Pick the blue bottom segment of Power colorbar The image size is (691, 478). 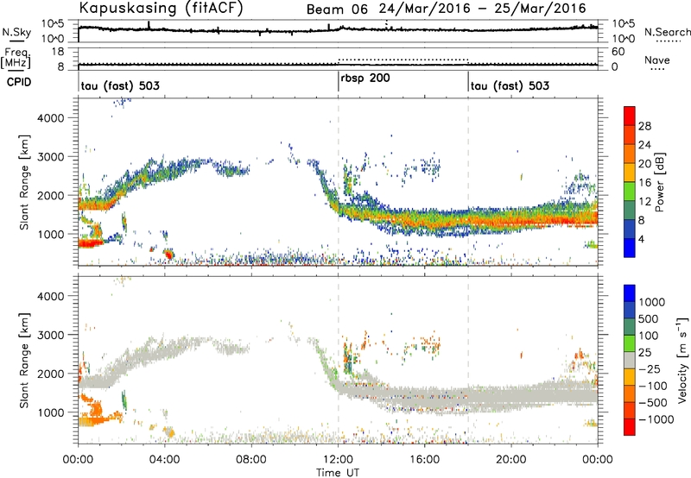click(x=630, y=248)
